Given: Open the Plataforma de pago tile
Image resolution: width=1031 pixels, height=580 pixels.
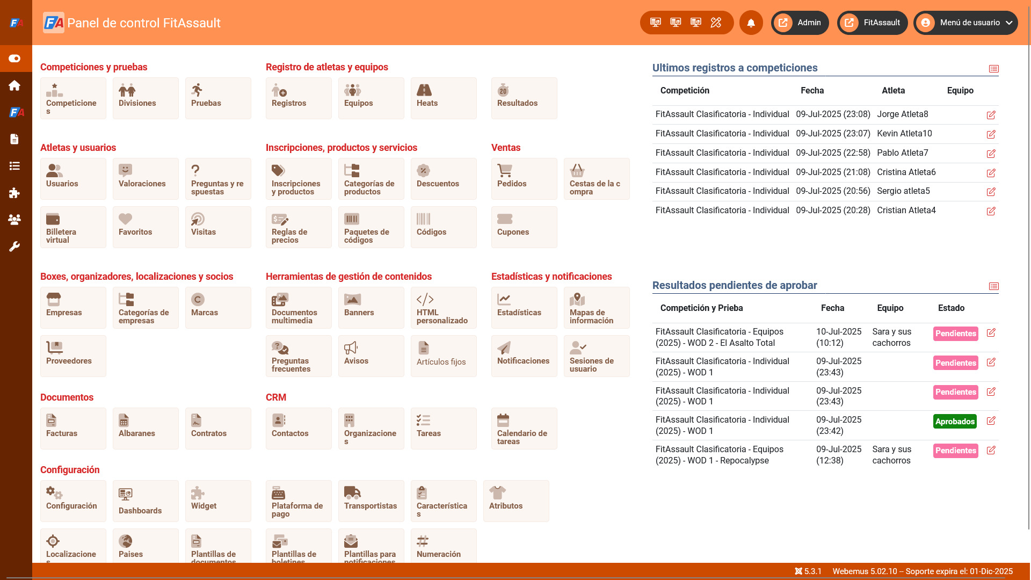Looking at the screenshot, I should (x=299, y=501).
